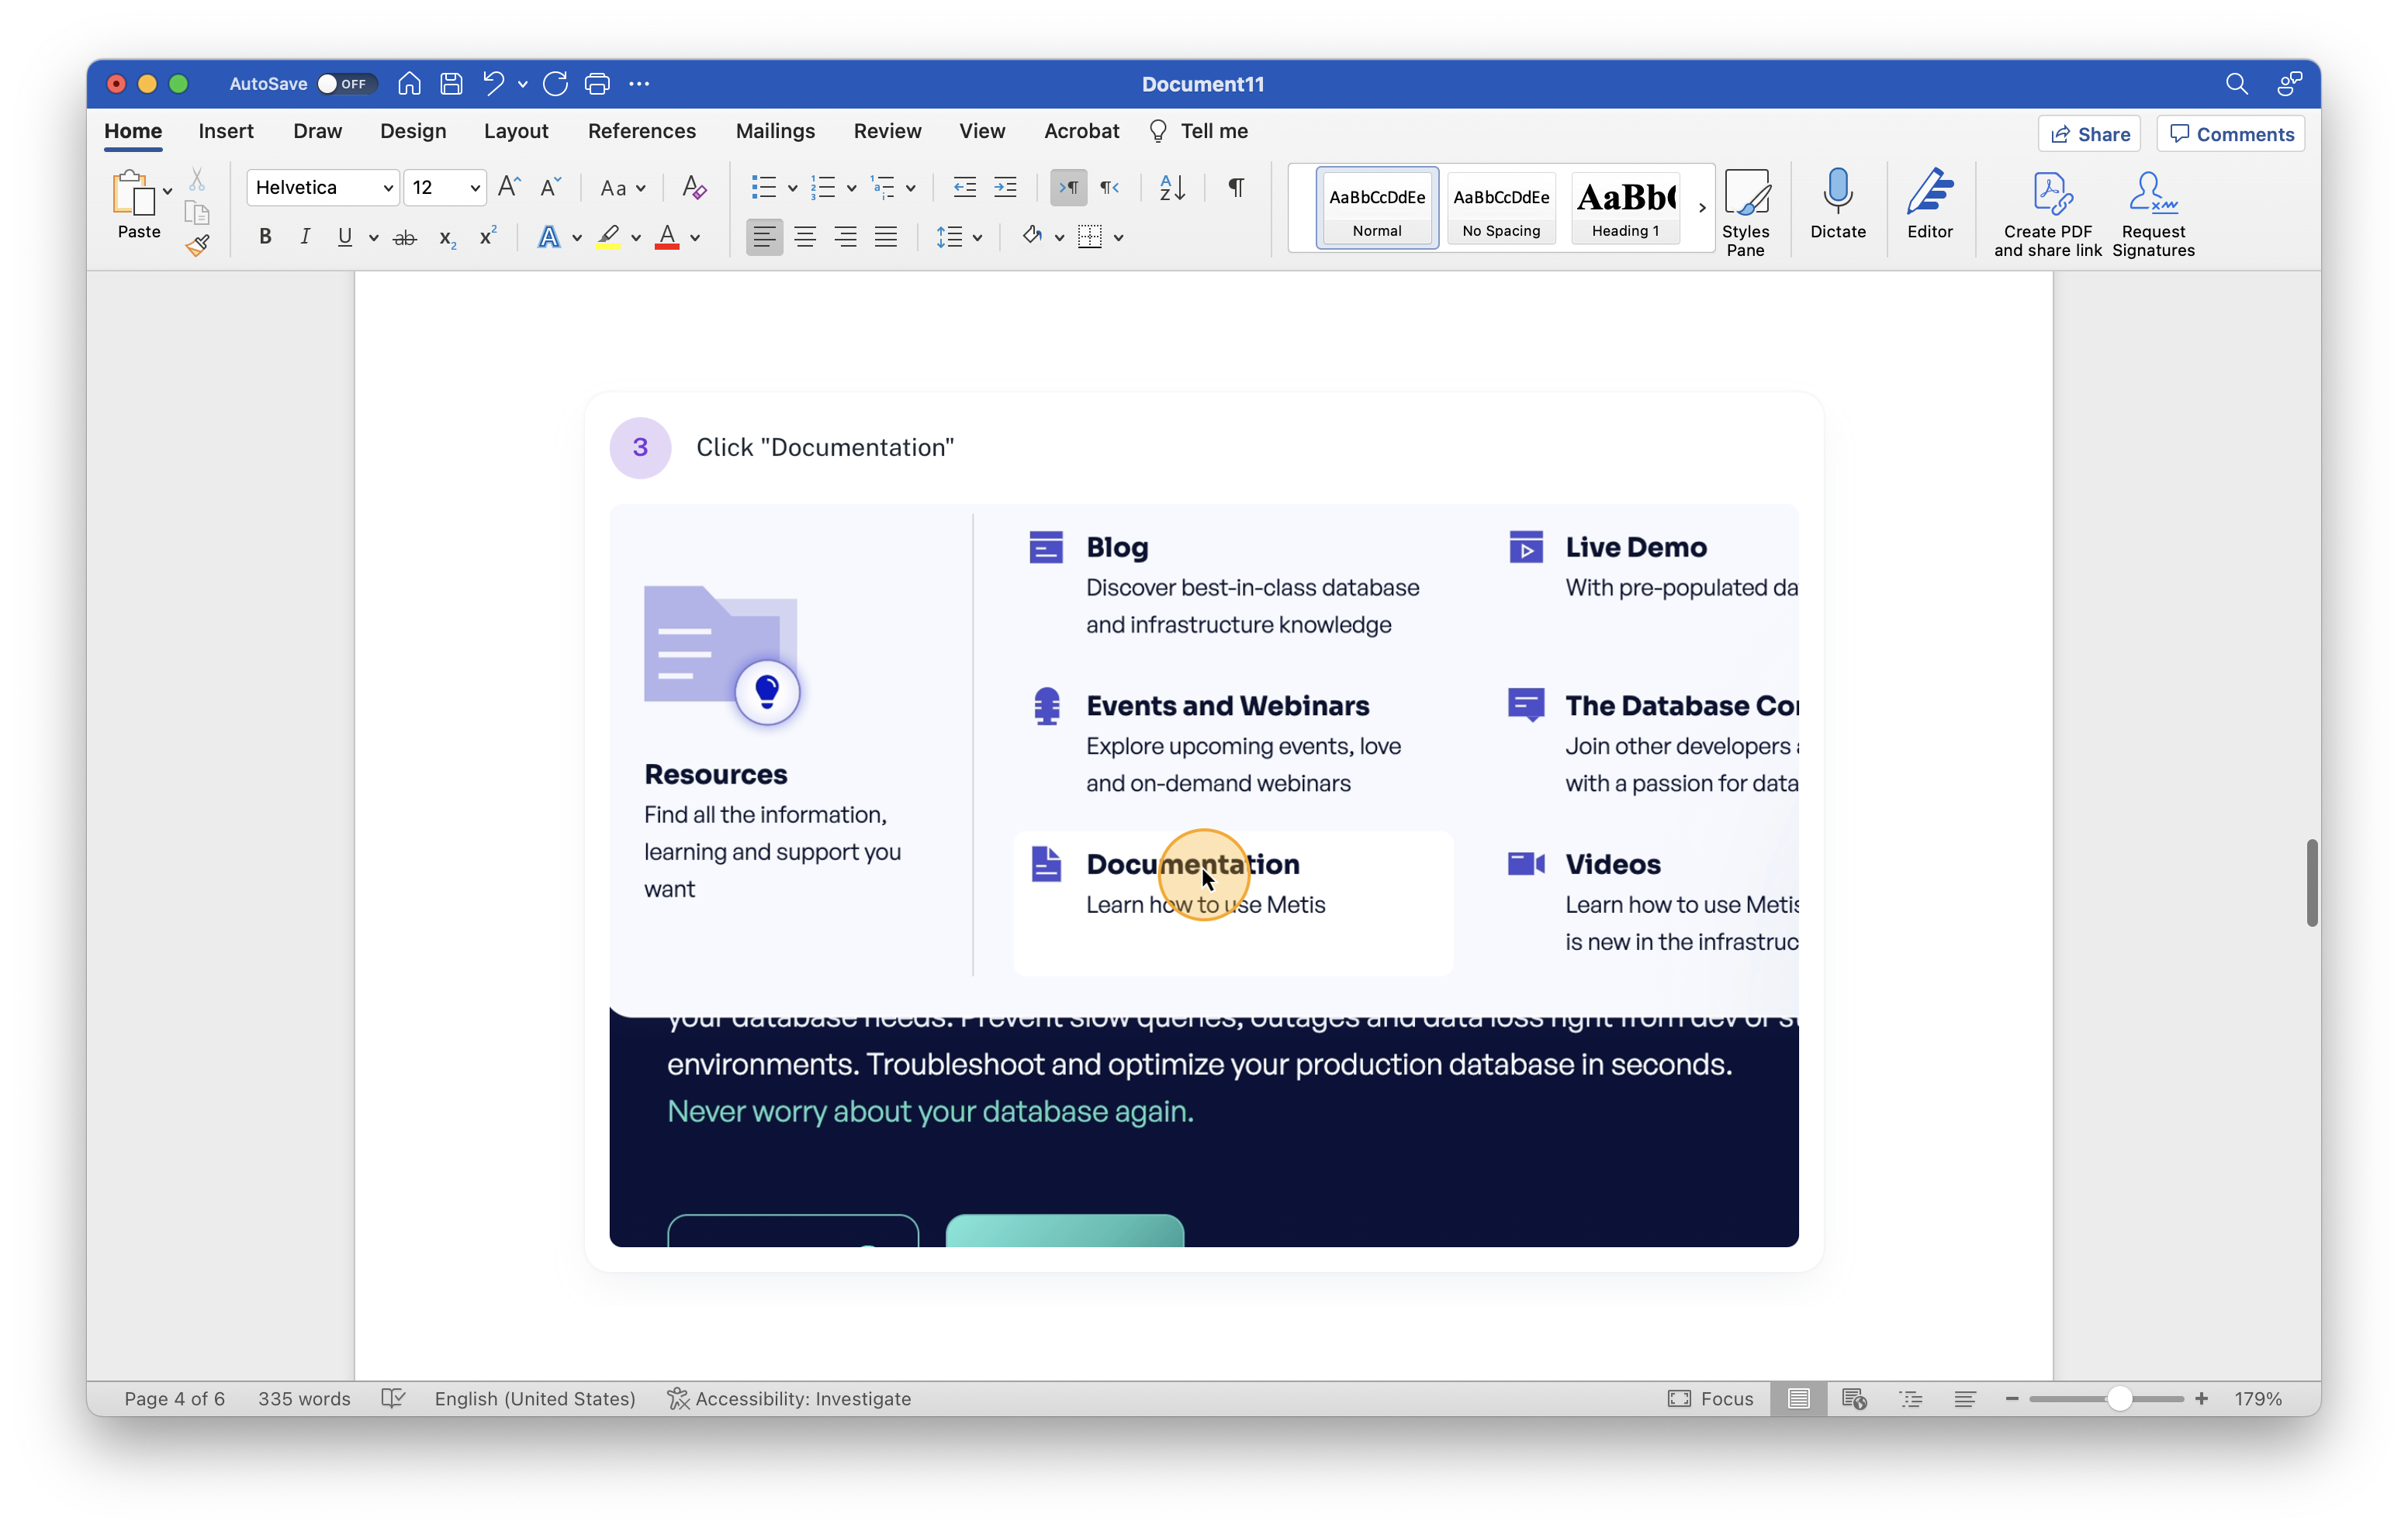Open the Mailings tab
The image size is (2408, 1531).
(x=775, y=131)
